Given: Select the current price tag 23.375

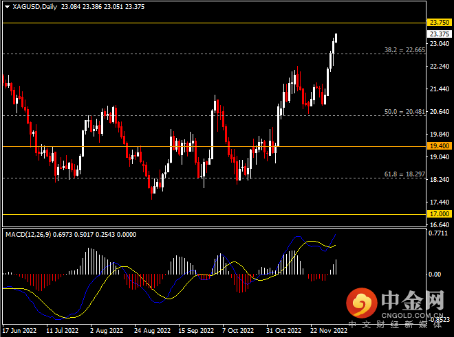Looking at the screenshot, I should click(439, 34).
